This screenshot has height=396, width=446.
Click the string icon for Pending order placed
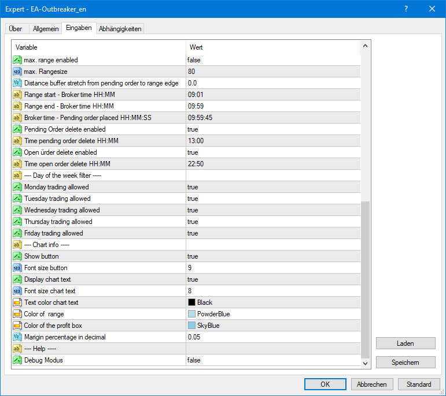click(17, 118)
